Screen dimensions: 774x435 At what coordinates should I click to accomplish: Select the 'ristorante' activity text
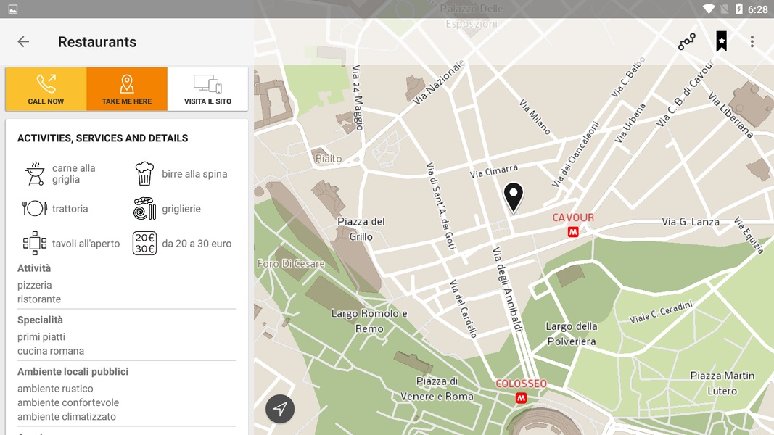pos(39,299)
